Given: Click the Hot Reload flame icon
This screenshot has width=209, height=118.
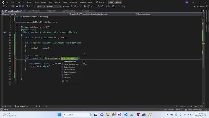Looking at the screenshot, I should (75, 6).
